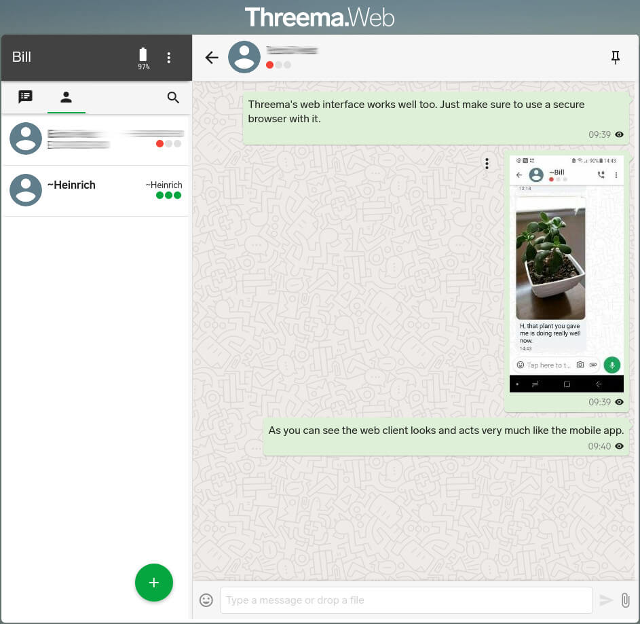Attach a file with the paperclip
Screen dimensions: 640x624
tap(625, 600)
